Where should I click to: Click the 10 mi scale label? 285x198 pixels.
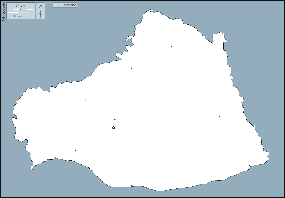(18, 16)
